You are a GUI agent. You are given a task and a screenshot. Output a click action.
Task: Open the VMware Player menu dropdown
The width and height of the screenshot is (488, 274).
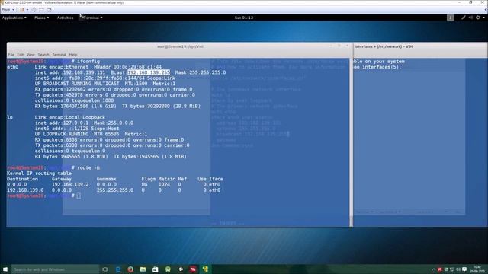tap(8, 10)
